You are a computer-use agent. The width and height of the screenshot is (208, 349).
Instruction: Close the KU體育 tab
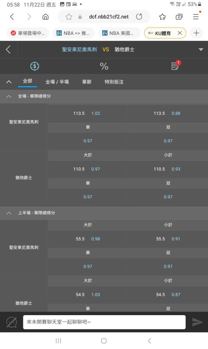click(179, 33)
